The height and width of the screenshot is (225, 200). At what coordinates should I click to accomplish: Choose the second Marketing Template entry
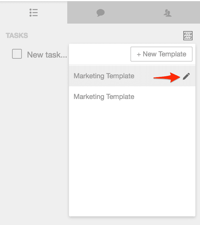point(132,97)
